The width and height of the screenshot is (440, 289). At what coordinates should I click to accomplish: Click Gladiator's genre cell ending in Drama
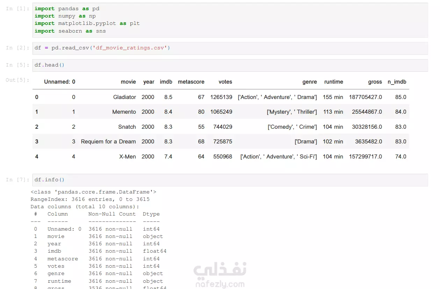point(277,97)
